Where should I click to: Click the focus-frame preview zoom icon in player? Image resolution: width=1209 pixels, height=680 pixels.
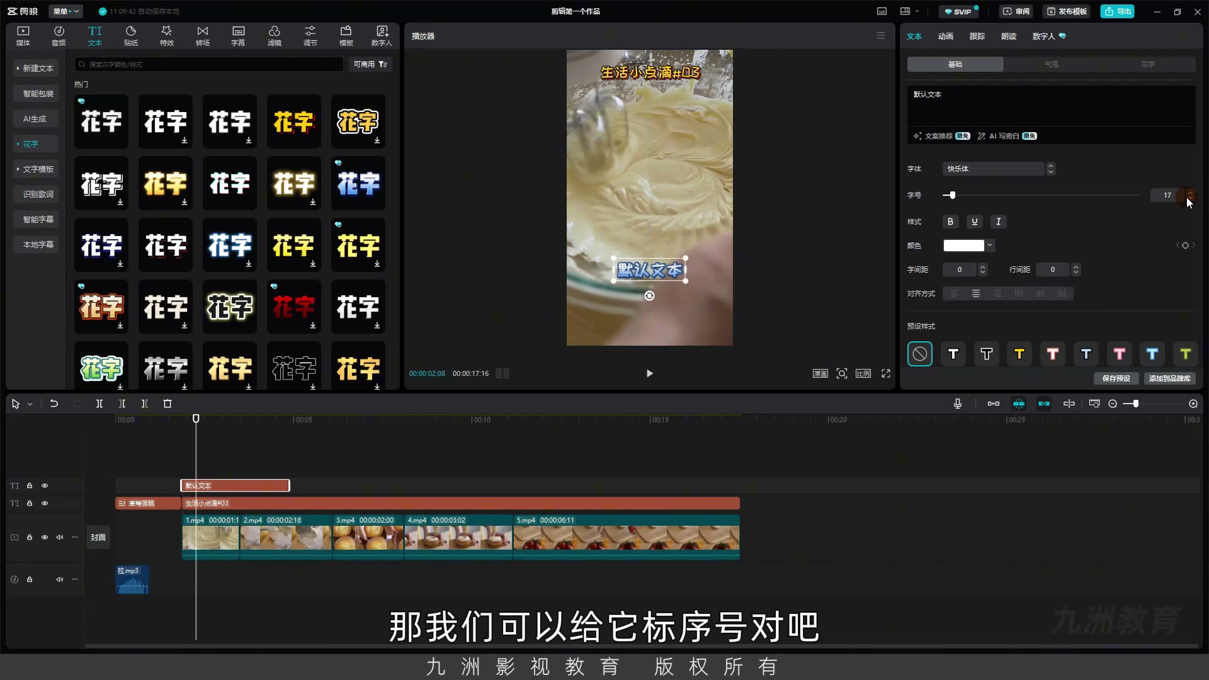[x=842, y=373]
